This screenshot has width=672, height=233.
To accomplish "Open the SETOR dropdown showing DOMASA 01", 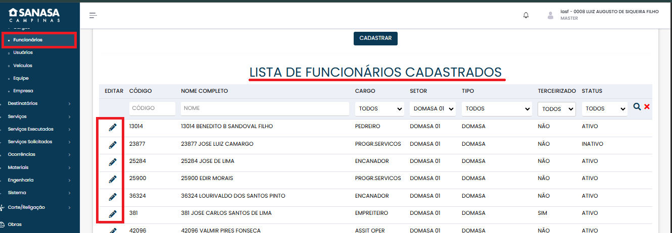I will (x=433, y=108).
